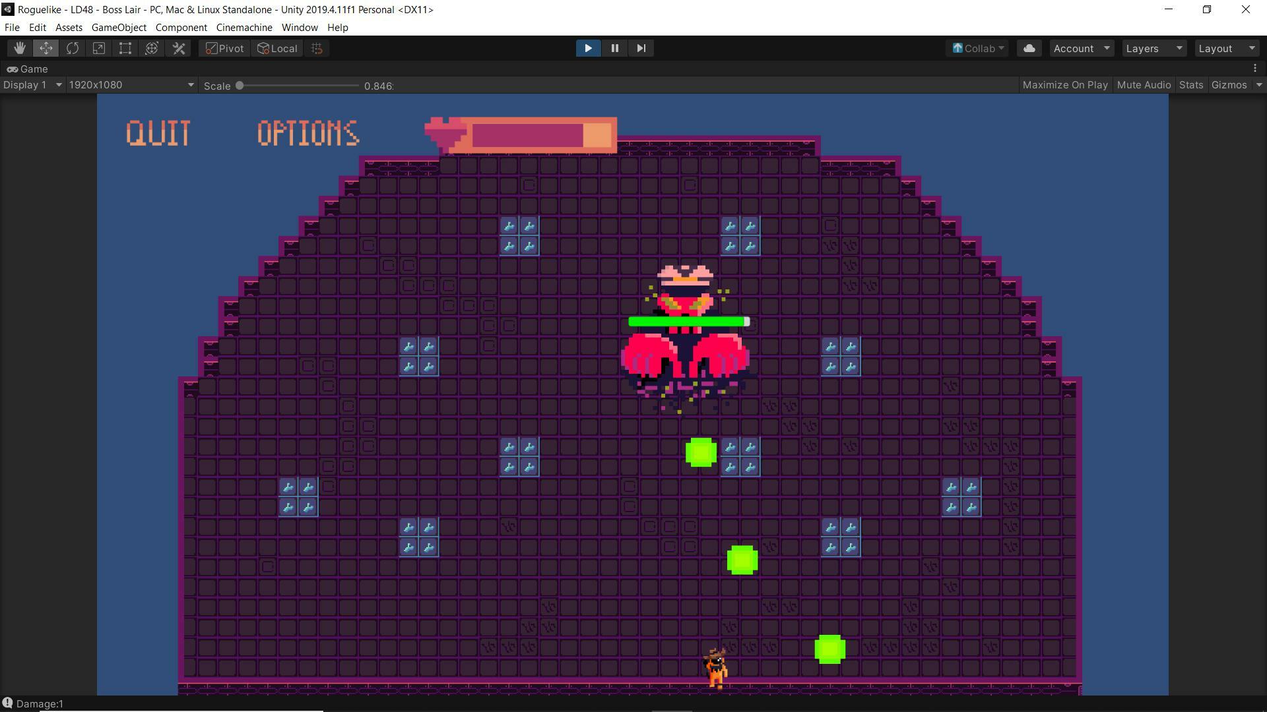Click the QUIT button in game
Screen dimensions: 1267x712
point(158,133)
